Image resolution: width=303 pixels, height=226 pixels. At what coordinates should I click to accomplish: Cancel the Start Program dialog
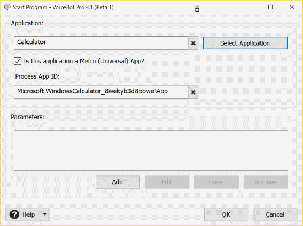(275, 214)
